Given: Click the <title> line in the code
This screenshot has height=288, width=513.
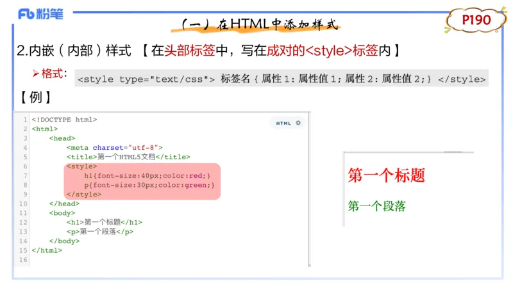Looking at the screenshot, I should (128, 157).
